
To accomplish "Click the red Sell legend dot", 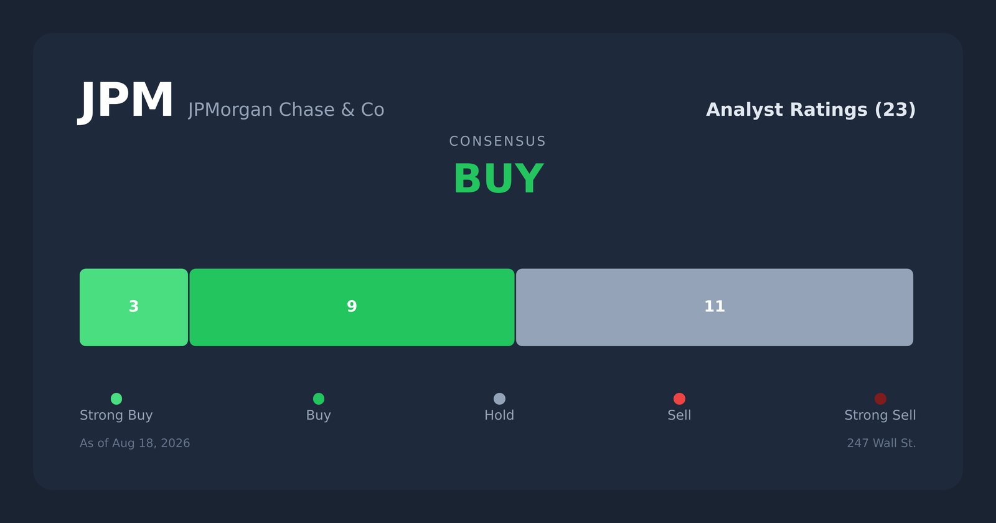I will tap(679, 398).
